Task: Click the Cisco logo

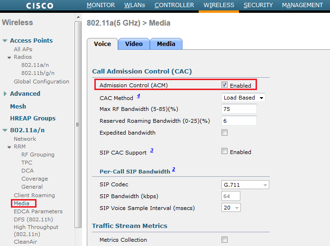Action: tap(39, 6)
